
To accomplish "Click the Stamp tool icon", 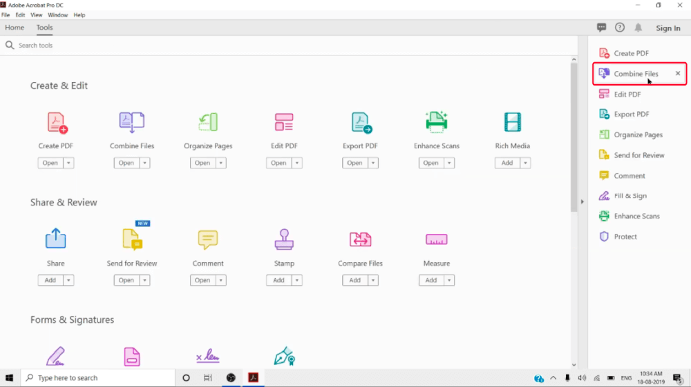I will pos(284,239).
